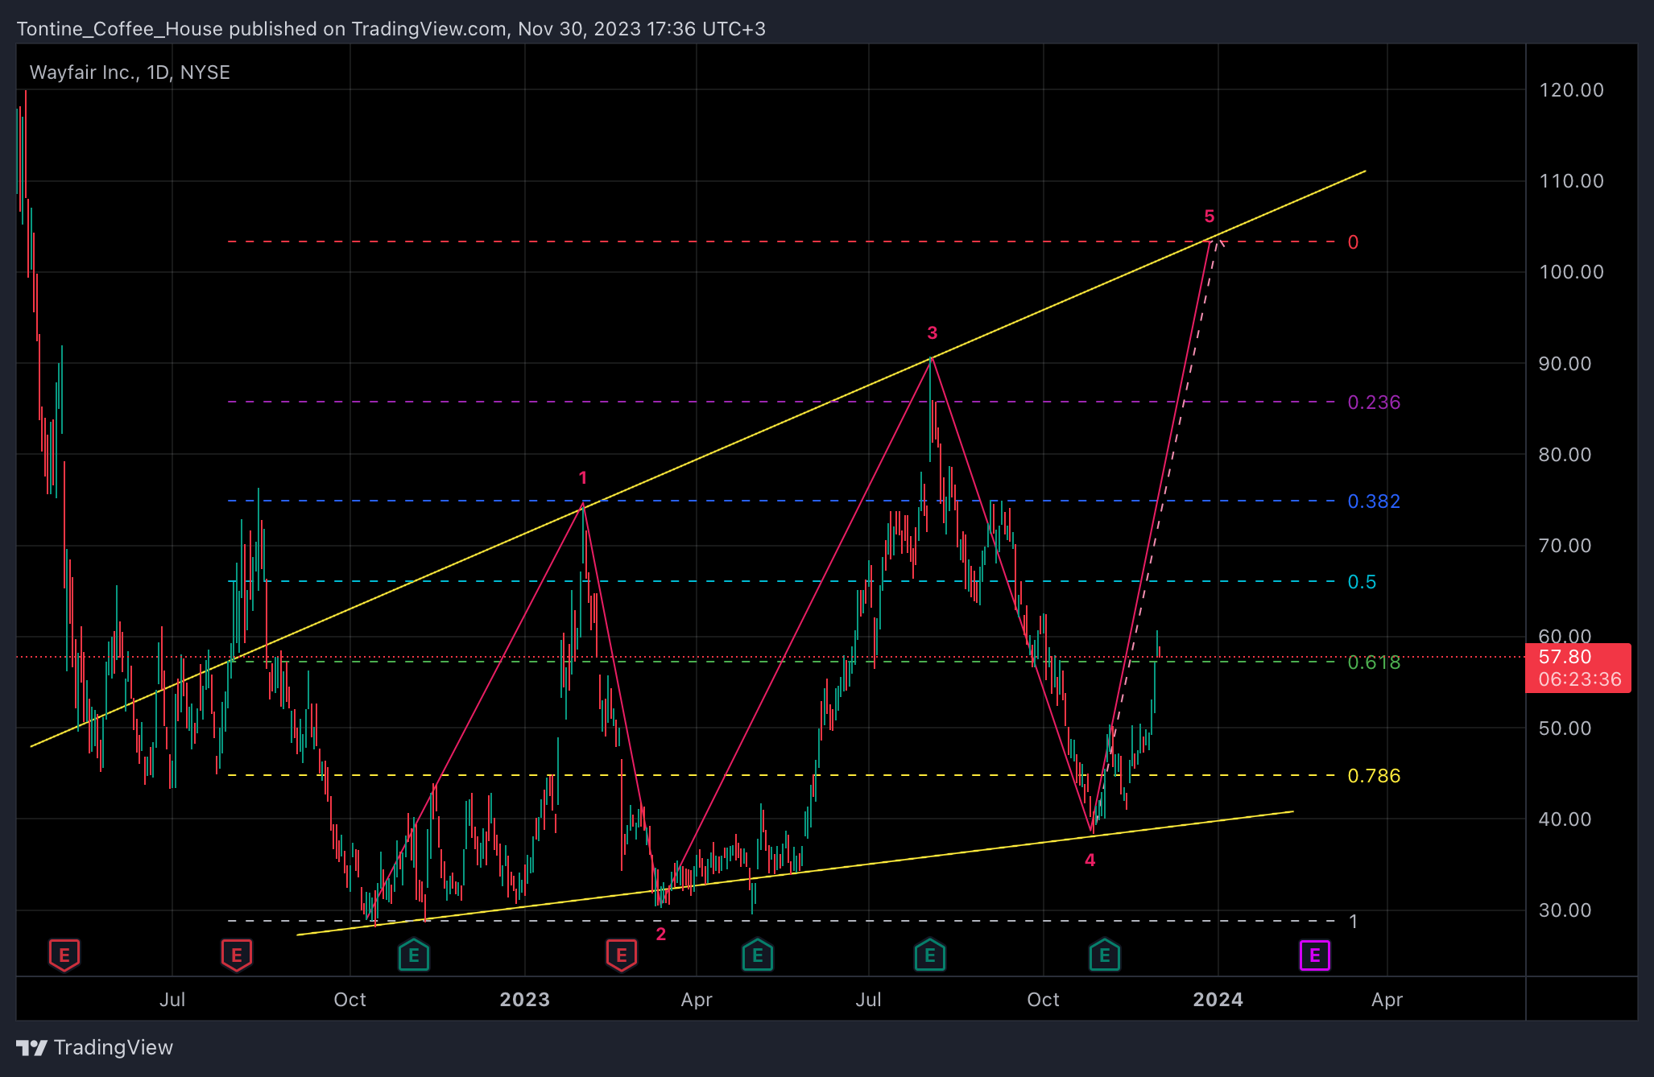Click the Oct label left of 2024
The image size is (1654, 1077).
(x=1044, y=1000)
